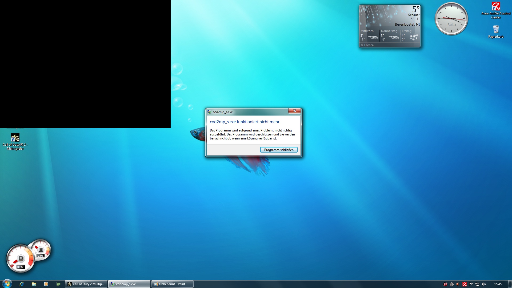Open the white speaker volume tray icon

[x=484, y=284]
